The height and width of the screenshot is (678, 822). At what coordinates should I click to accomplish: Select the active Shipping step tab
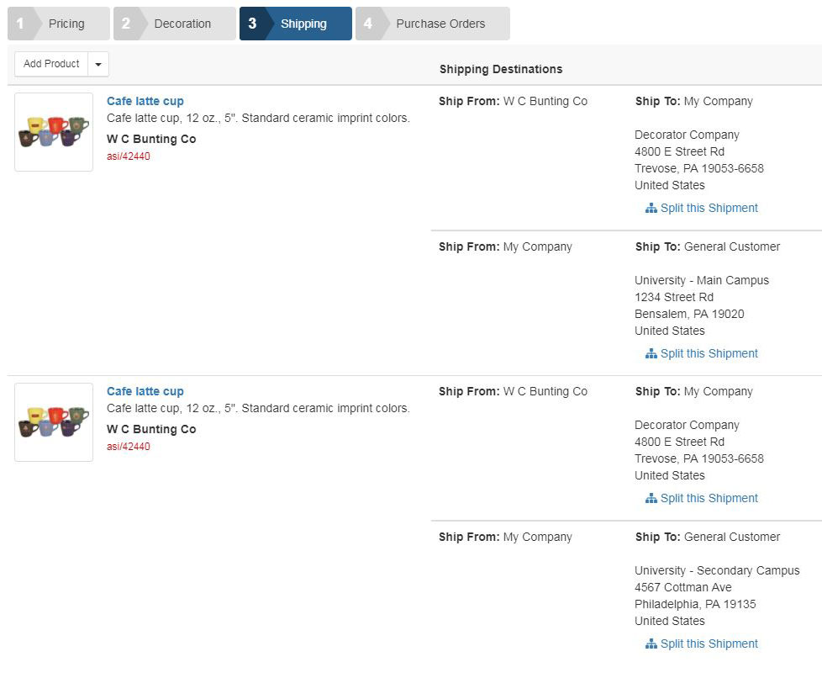point(296,24)
